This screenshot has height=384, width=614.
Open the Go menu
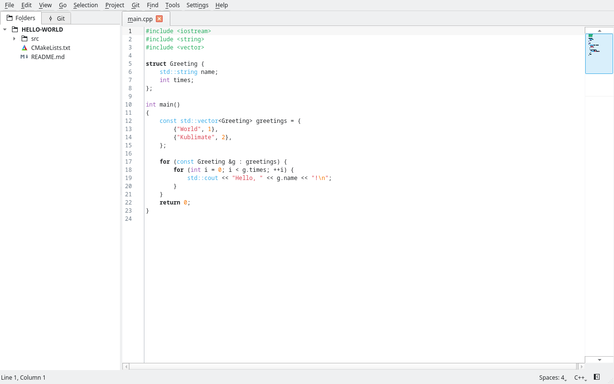(63, 5)
